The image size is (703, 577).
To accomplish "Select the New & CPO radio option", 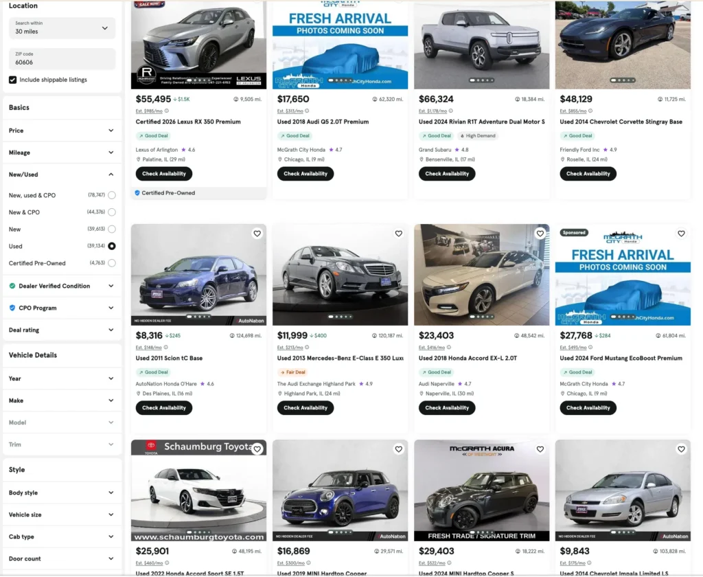I will pyautogui.click(x=112, y=212).
